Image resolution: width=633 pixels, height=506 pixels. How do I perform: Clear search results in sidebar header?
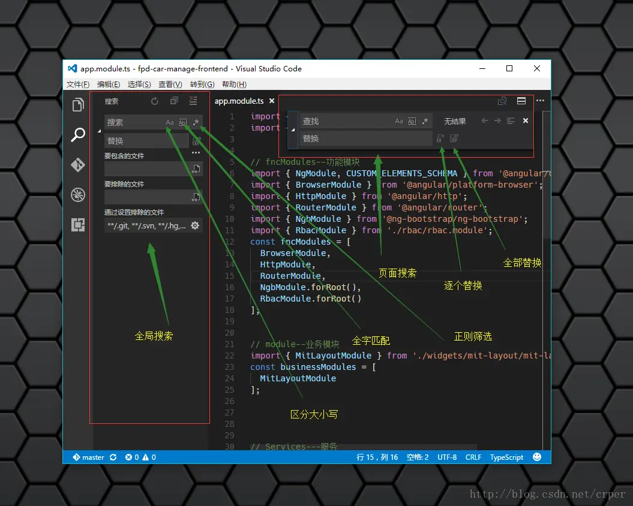click(x=193, y=101)
